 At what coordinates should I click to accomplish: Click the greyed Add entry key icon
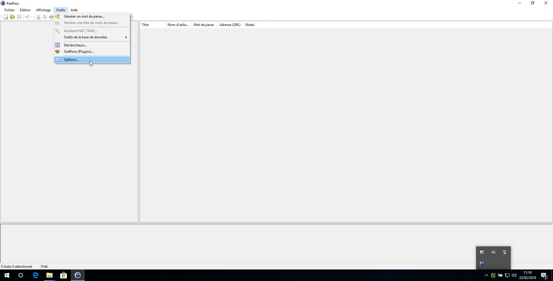click(x=27, y=17)
